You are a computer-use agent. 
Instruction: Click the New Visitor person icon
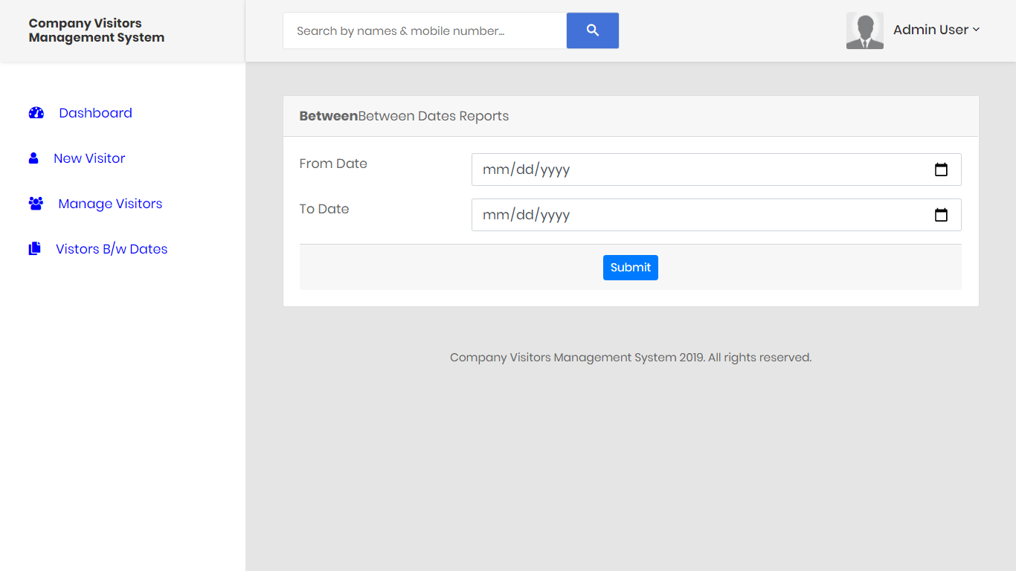click(x=34, y=158)
